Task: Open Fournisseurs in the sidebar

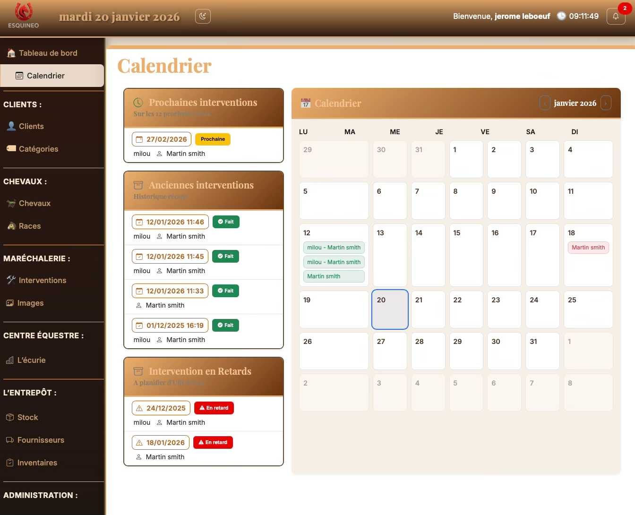Action: [x=41, y=440]
